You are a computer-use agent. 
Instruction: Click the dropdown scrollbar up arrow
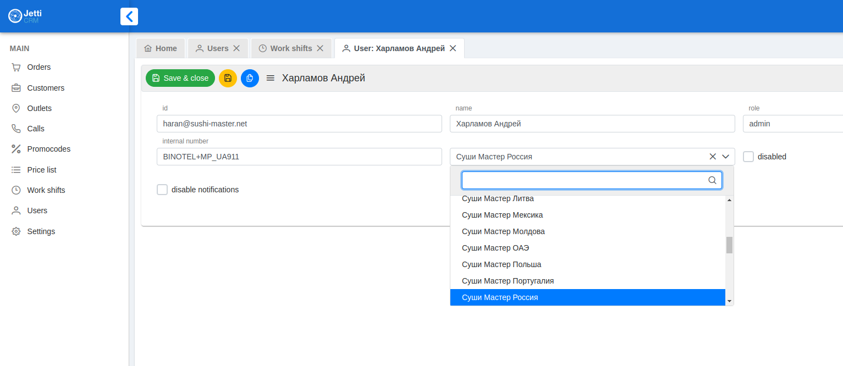[729, 199]
